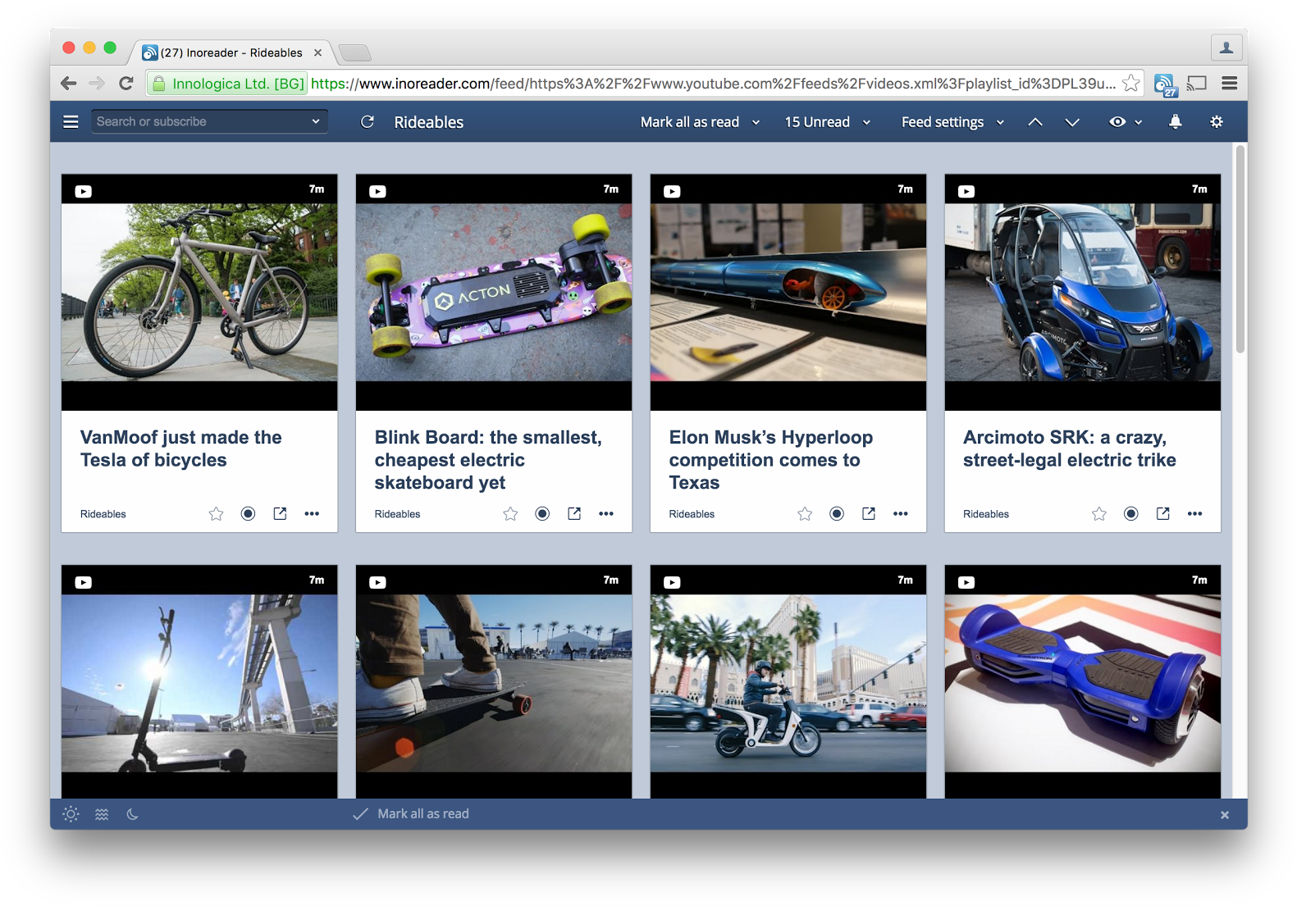
Task: Open a new browser tab
Action: pyautogui.click(x=354, y=53)
